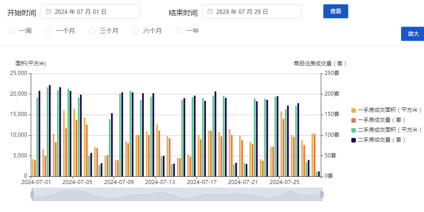Image resolution: width=424 pixels, height=212 pixels.
Task: Click the 2024-07-09 x-axis label
Action: point(119,182)
